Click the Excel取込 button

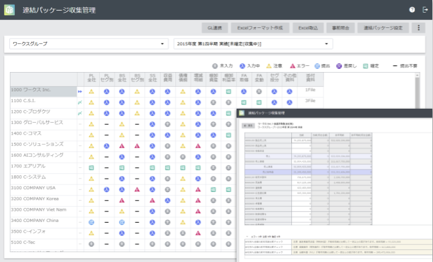click(x=308, y=28)
